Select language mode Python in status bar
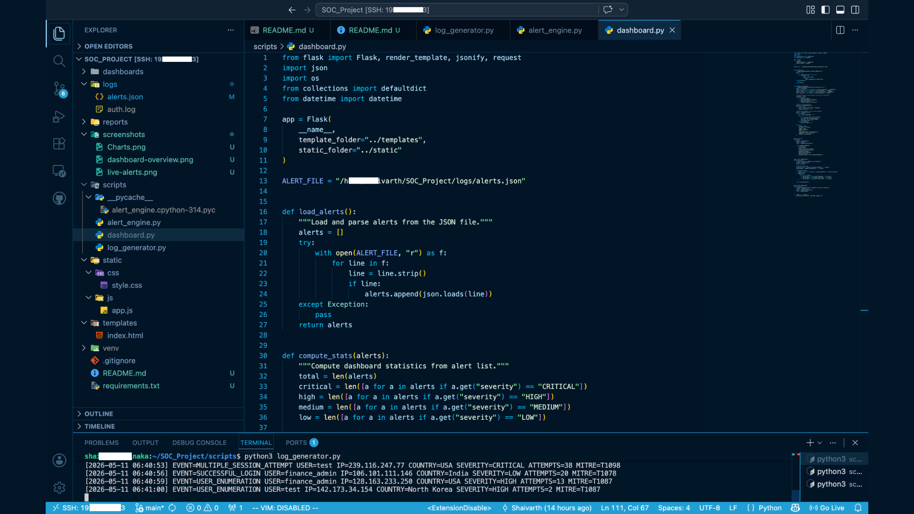914x514 pixels. point(770,508)
